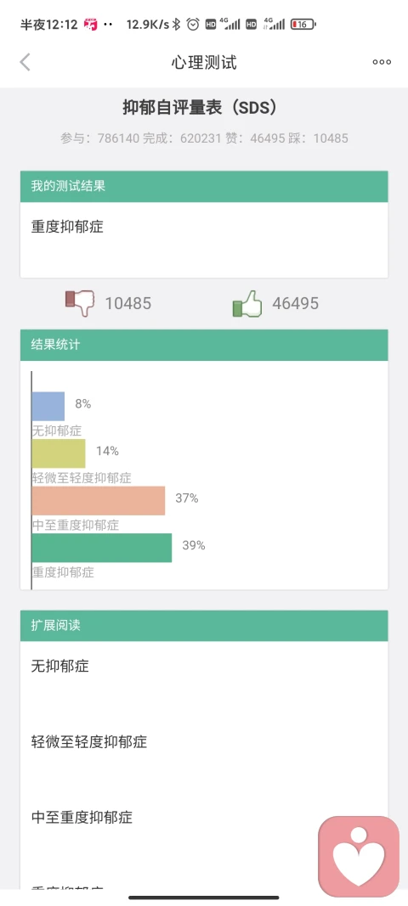Open the three-dots more menu
The width and height of the screenshot is (408, 906).
point(382,62)
